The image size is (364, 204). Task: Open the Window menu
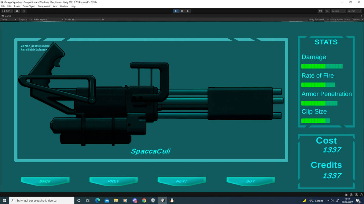(x=64, y=6)
